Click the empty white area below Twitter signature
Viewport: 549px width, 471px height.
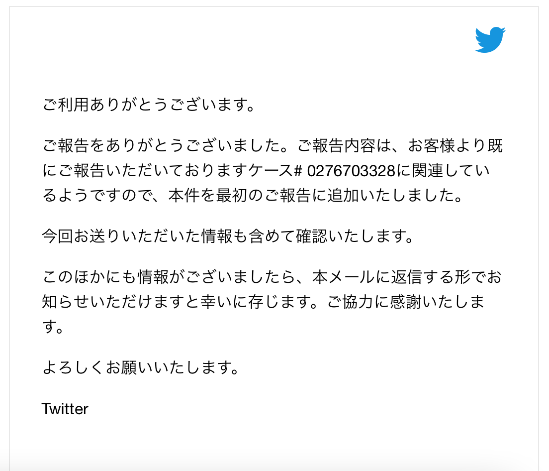(x=274, y=445)
